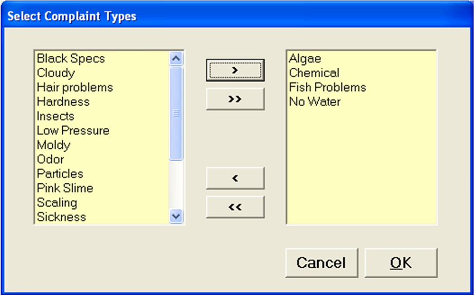Viewport: 474px width, 295px height.
Task: Confirm selection with the OK button
Action: tap(401, 262)
